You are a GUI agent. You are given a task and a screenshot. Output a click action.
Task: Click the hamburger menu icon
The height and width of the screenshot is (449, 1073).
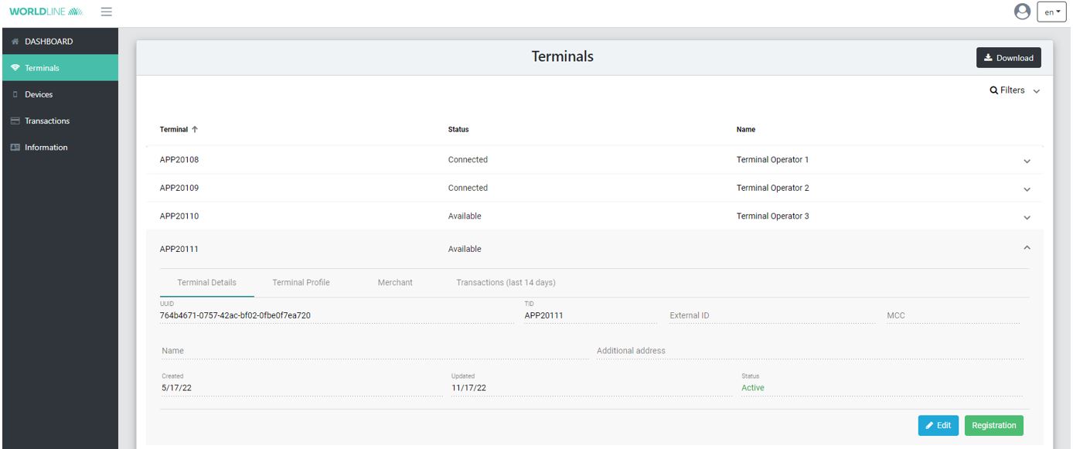pos(106,12)
